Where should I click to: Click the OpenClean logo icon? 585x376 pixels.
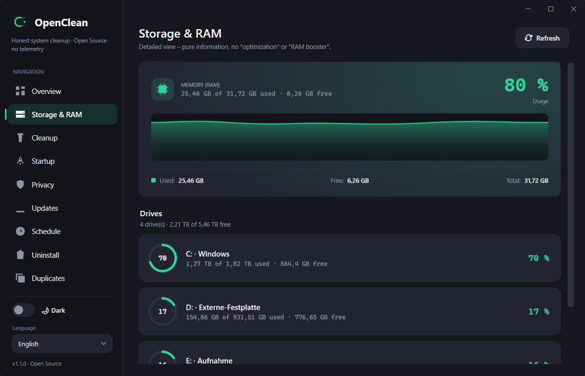[20, 22]
